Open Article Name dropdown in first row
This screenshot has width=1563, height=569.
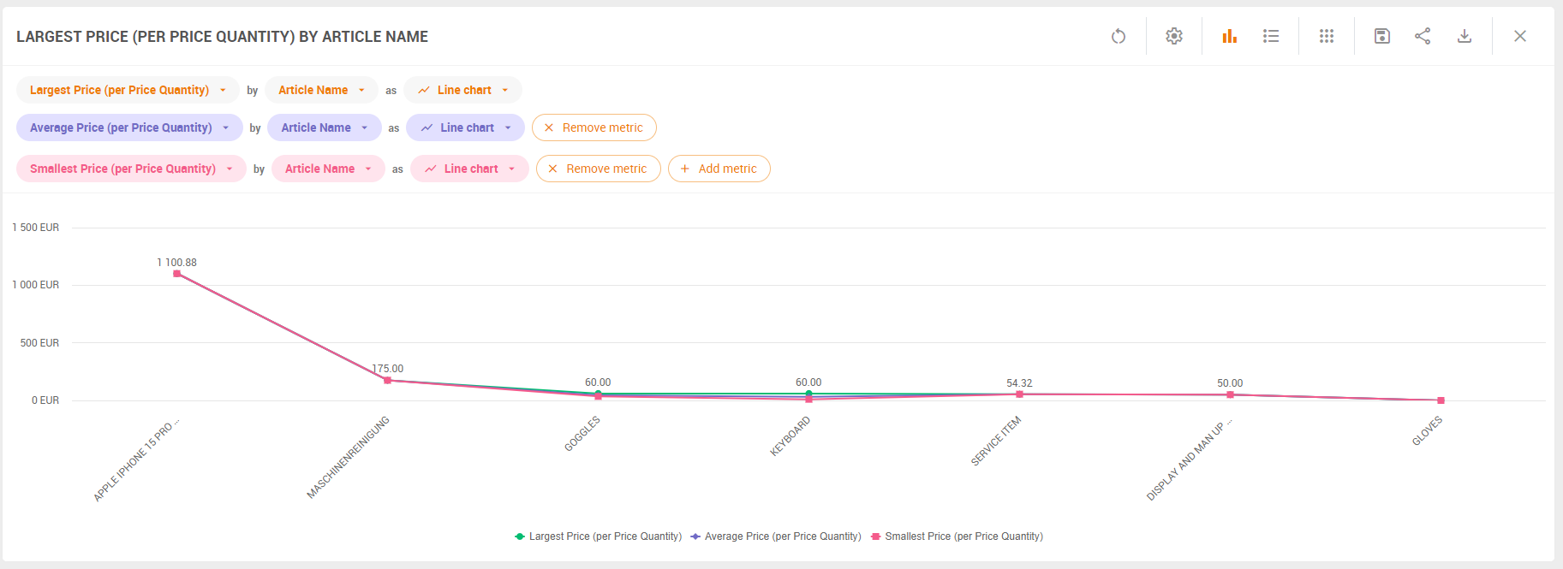pyautogui.click(x=321, y=90)
